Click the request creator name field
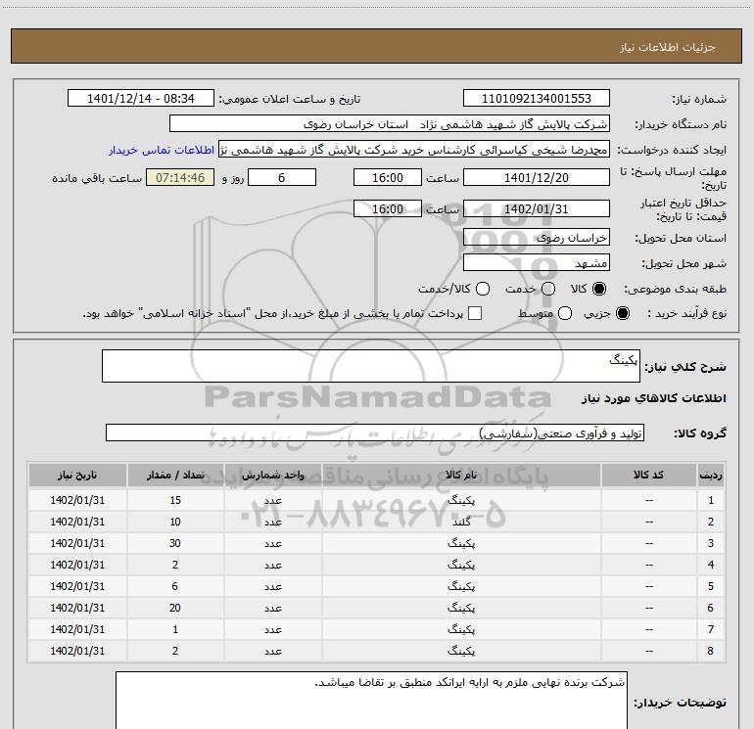This screenshot has height=729, width=754. 414,150
